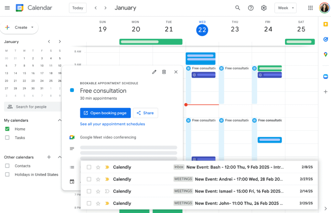331x213 pixels.
Task: Collapse the My calendars section
Action: point(59,120)
